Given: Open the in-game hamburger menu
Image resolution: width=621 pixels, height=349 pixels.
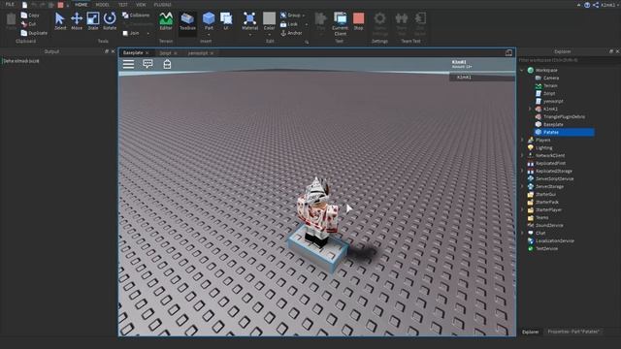Looking at the screenshot, I should click(x=128, y=64).
